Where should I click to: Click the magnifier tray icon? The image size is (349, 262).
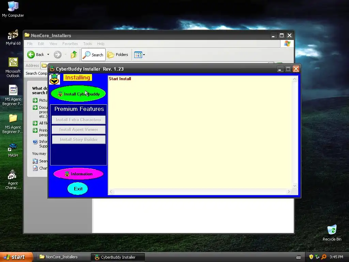tap(324, 257)
